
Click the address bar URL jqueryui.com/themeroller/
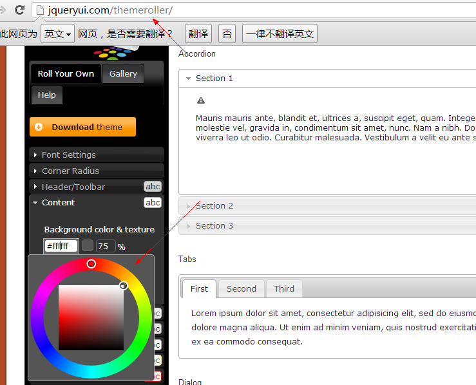(x=111, y=10)
